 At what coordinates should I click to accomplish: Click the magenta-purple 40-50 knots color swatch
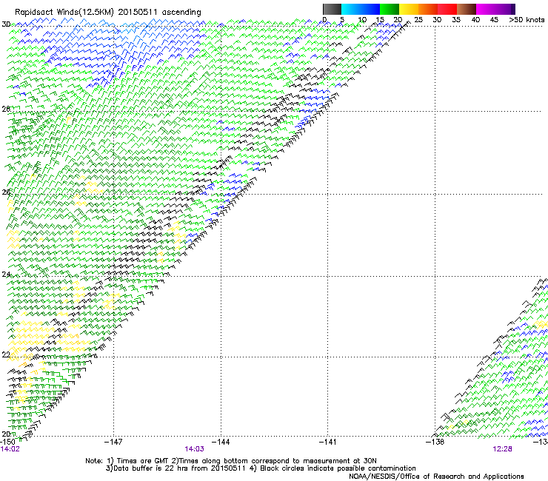[495, 9]
